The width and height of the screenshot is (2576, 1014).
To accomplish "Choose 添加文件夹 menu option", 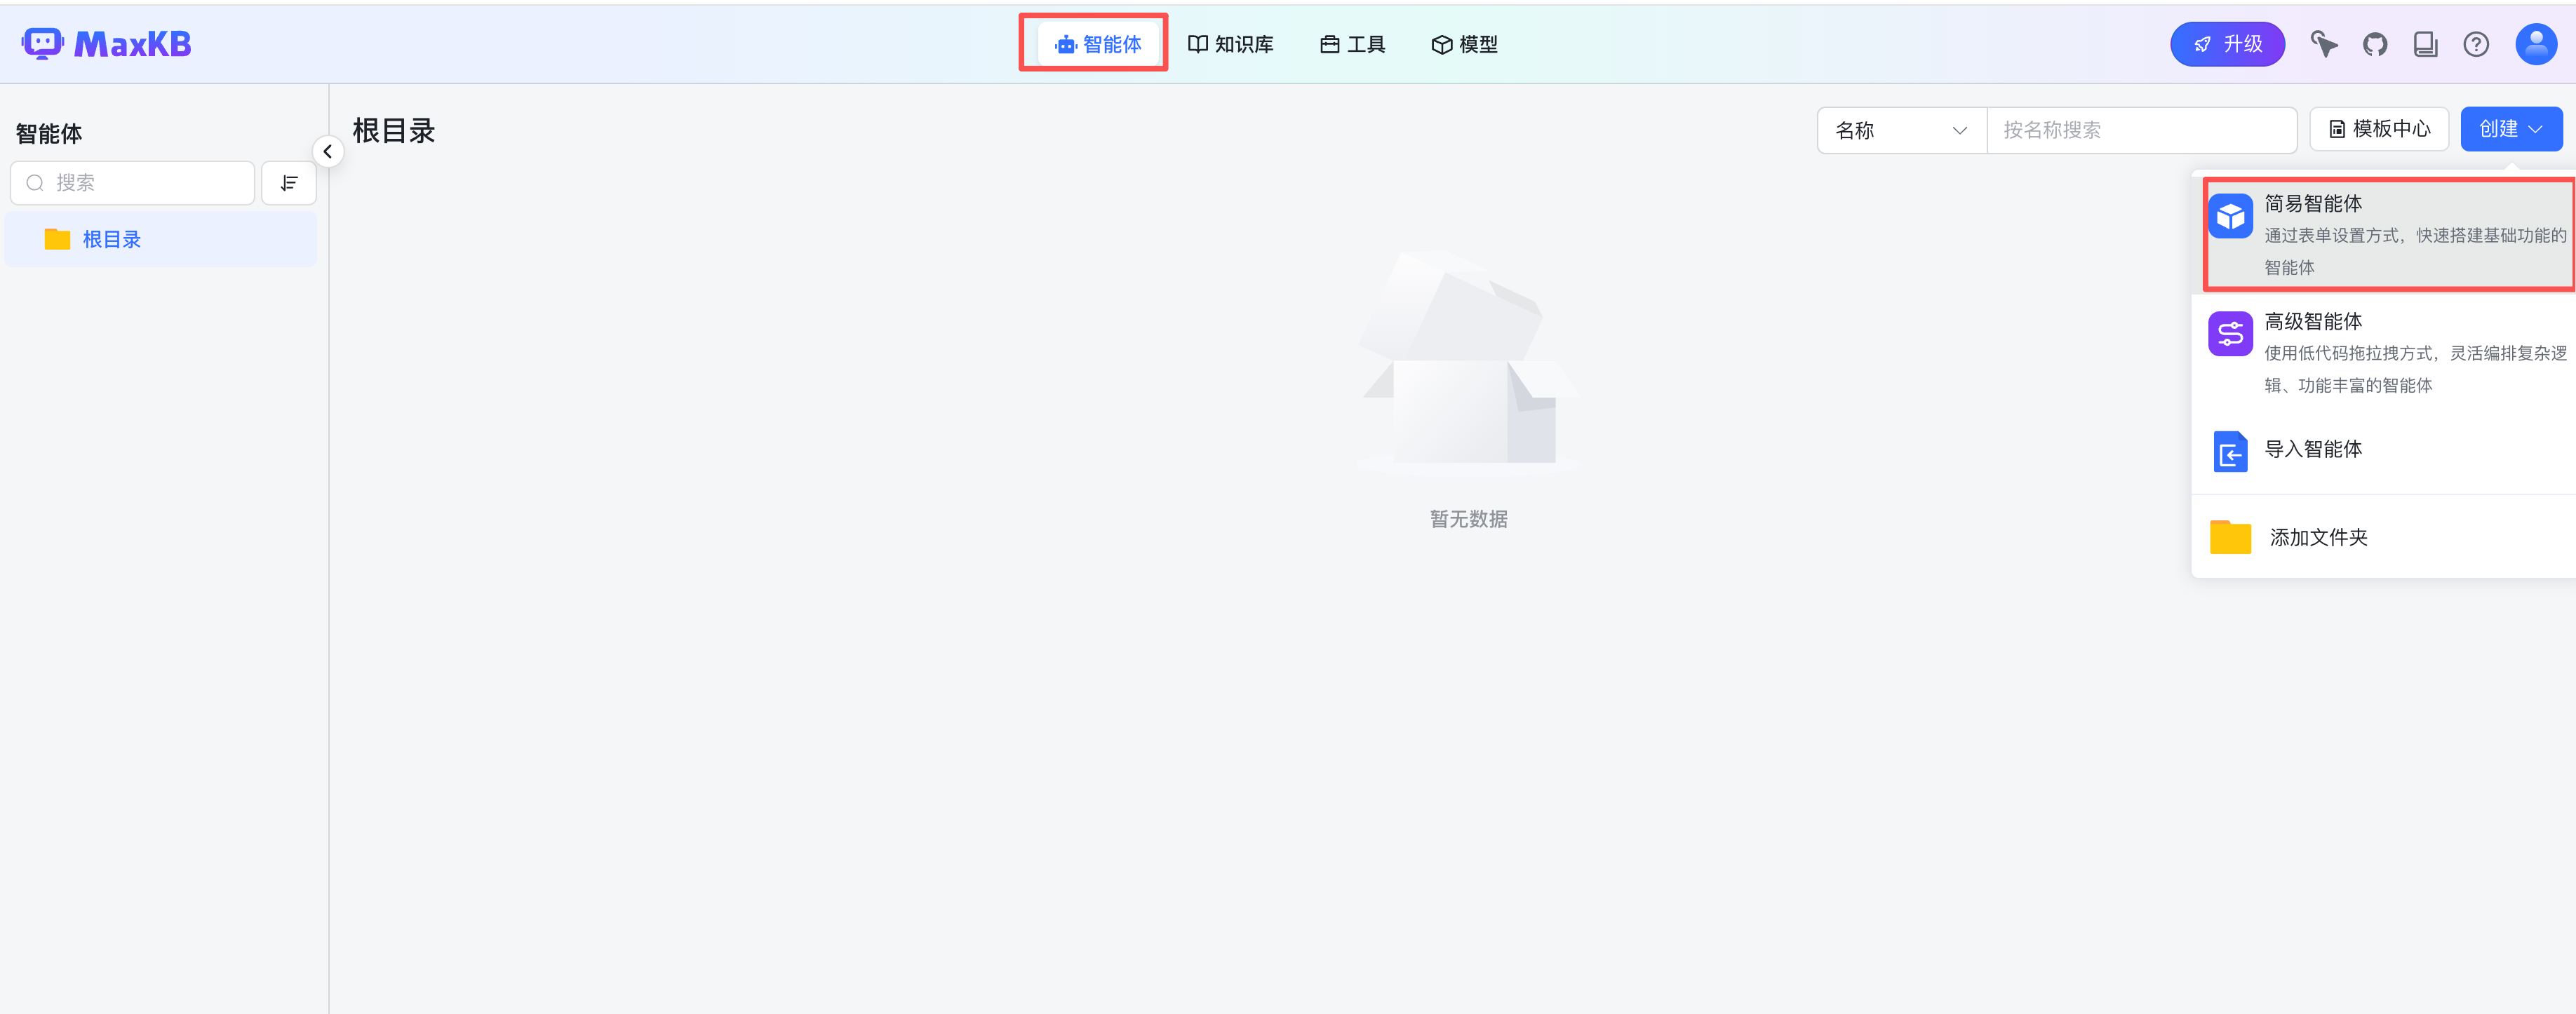I will 2317,537.
